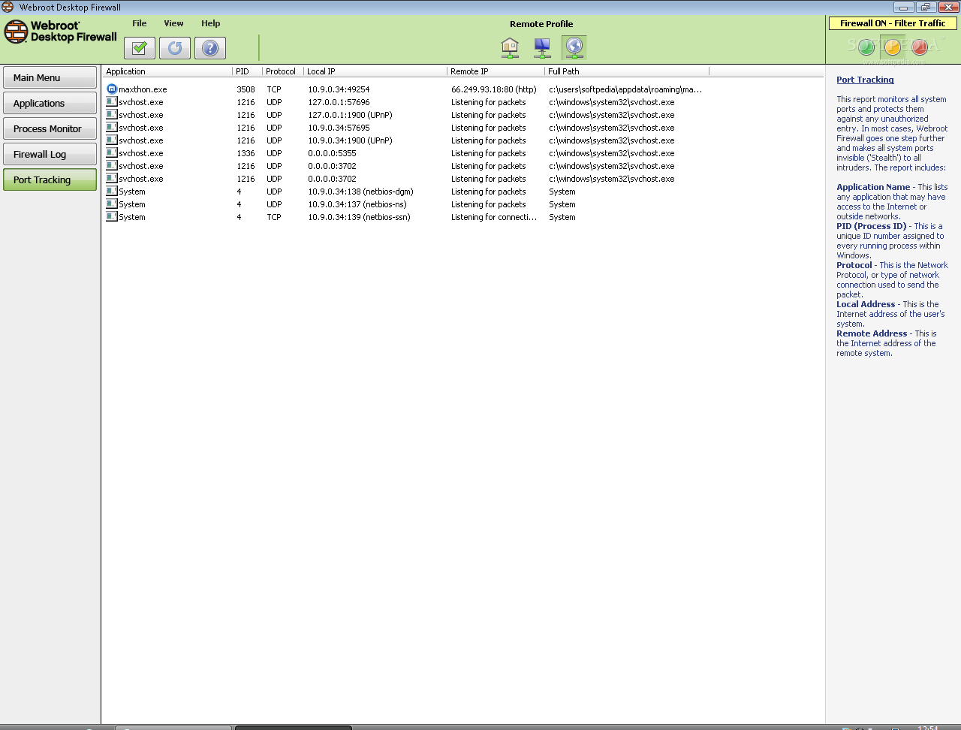Click local IP 10.9.0.34:1900 (UPnP)
Viewport: 961px width, 730px height.
[350, 140]
